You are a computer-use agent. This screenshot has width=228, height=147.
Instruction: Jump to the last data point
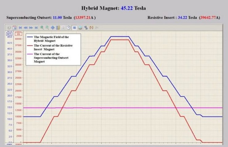(36, 28)
